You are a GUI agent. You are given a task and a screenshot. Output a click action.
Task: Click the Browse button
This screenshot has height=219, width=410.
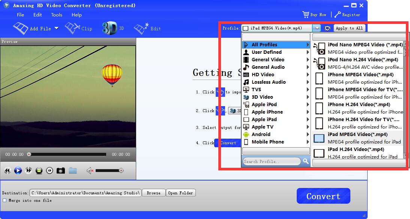click(x=154, y=193)
